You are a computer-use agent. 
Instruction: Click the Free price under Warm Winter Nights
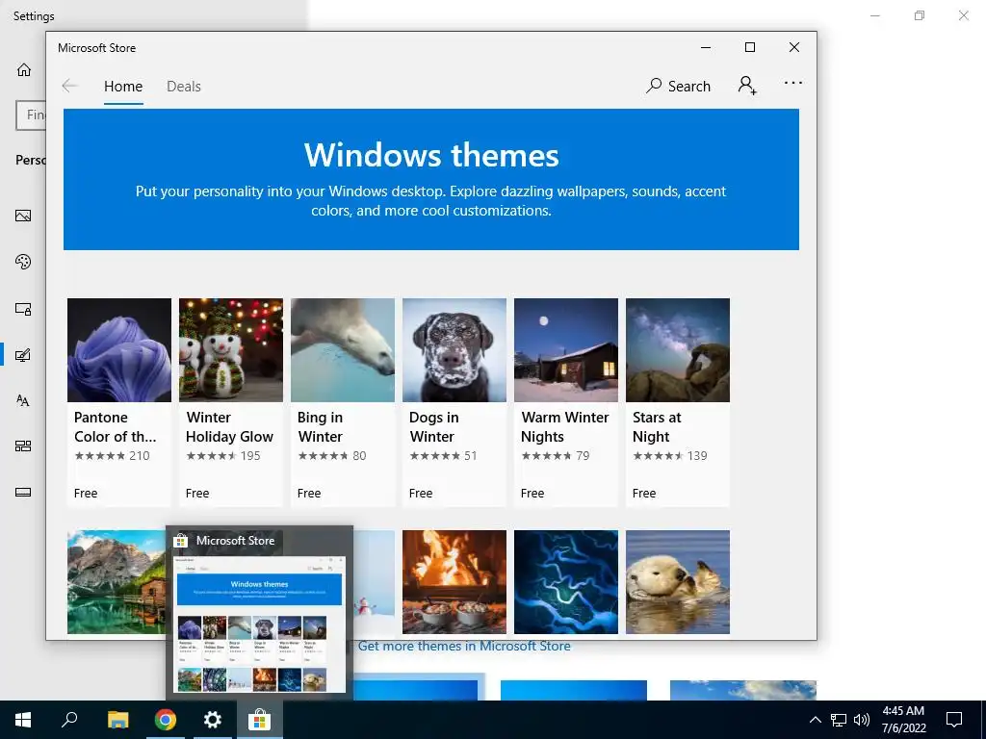click(532, 494)
